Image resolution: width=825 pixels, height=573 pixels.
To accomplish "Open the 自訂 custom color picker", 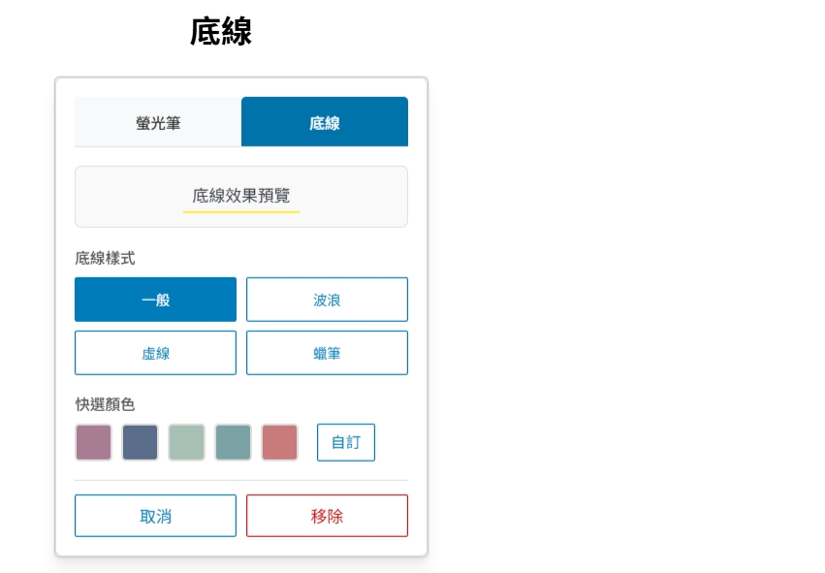I will [x=346, y=442].
